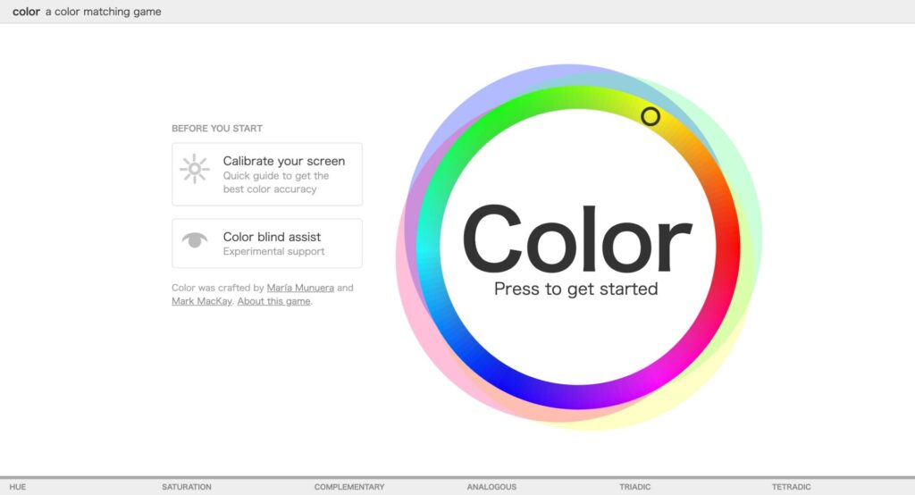Go to the TRIADIC stage
Image resolution: width=915 pixels, height=495 pixels.
(634, 487)
